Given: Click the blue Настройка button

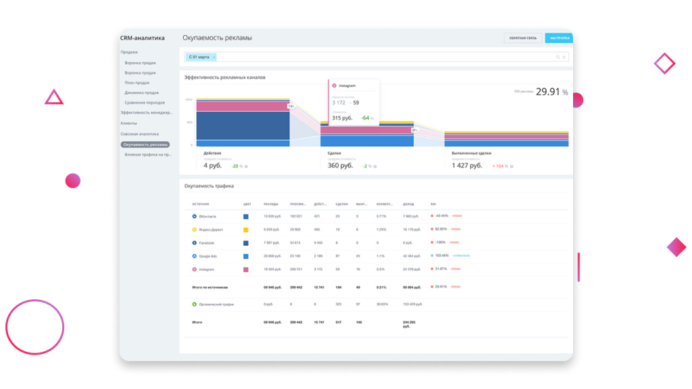Looking at the screenshot, I should [x=559, y=38].
